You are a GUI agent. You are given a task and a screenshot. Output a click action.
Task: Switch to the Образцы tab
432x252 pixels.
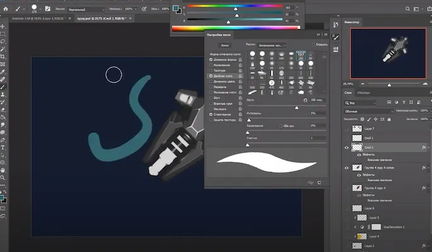point(364,93)
